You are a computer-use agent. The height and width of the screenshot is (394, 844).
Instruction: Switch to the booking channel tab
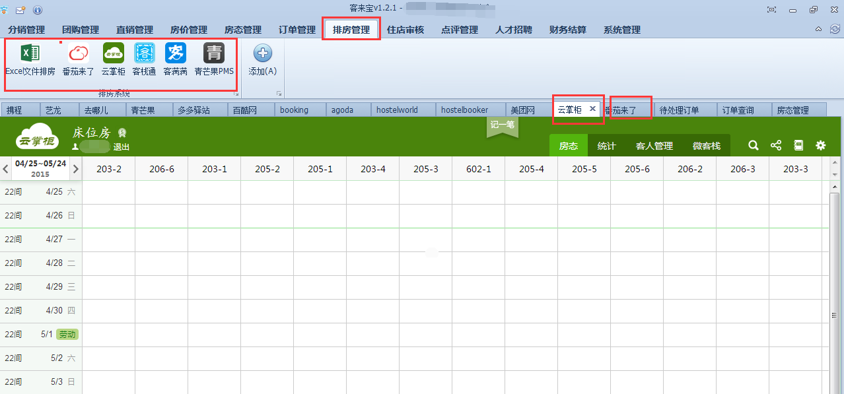pyautogui.click(x=300, y=110)
